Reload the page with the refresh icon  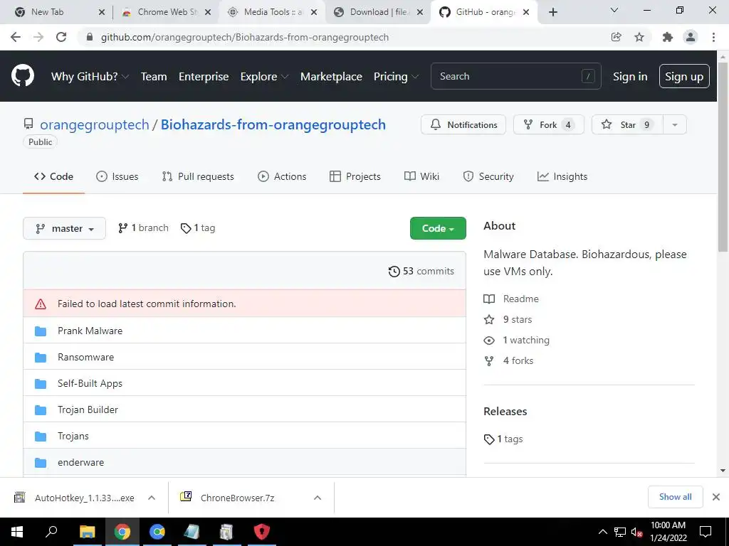click(x=61, y=37)
